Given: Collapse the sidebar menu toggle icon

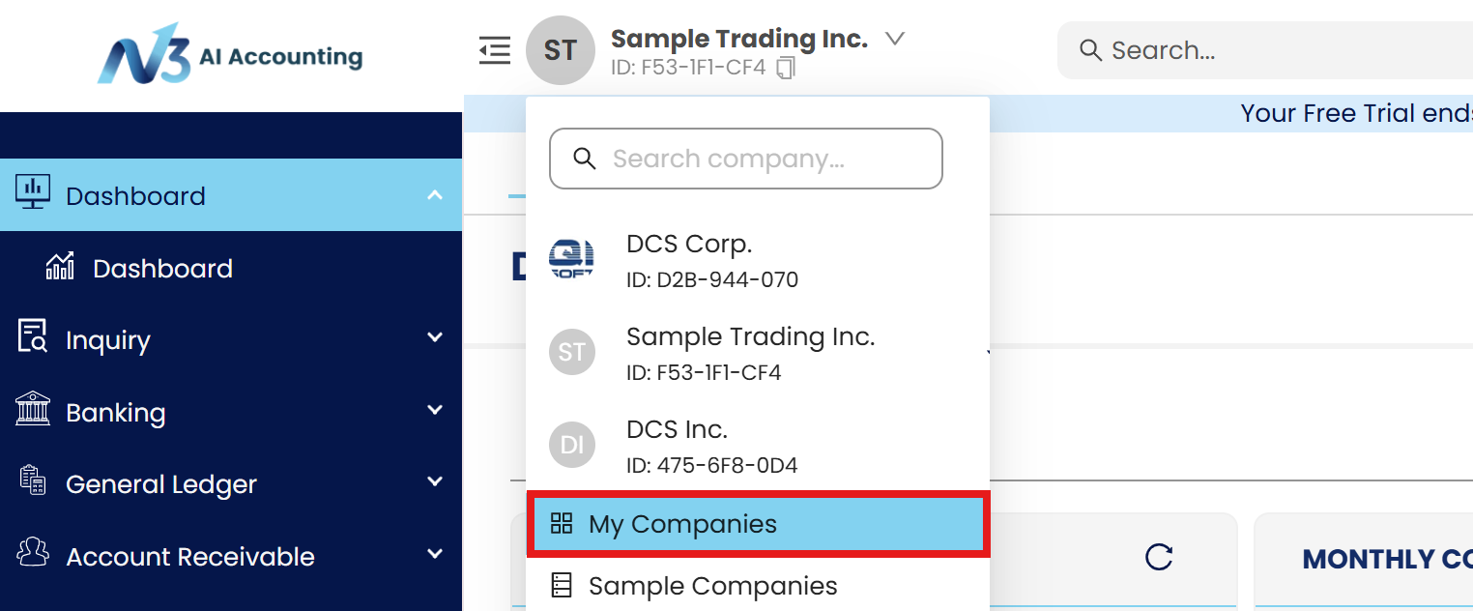Looking at the screenshot, I should pos(494,50).
